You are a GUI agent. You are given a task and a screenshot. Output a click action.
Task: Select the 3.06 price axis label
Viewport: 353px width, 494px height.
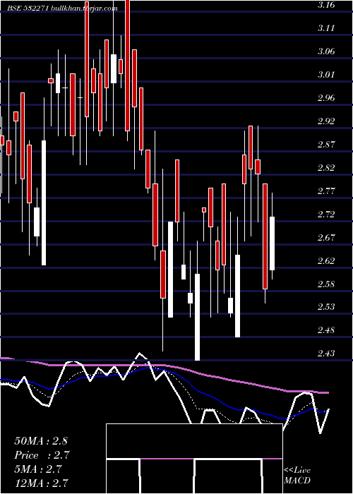pyautogui.click(x=327, y=52)
